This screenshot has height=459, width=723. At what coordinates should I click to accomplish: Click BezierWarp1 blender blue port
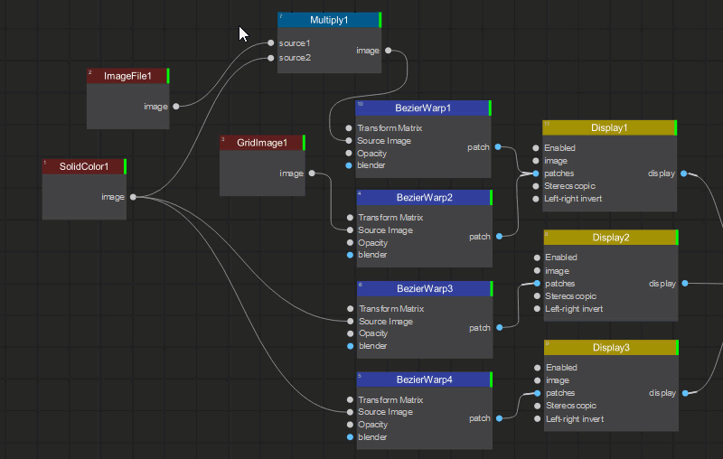click(x=349, y=165)
